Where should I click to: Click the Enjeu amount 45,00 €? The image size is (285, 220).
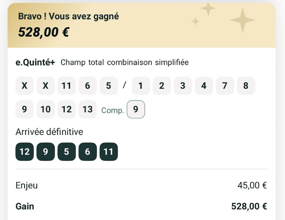pos(252,186)
